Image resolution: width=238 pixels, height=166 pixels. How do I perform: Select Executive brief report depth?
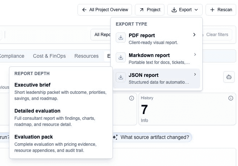[x=61, y=91]
